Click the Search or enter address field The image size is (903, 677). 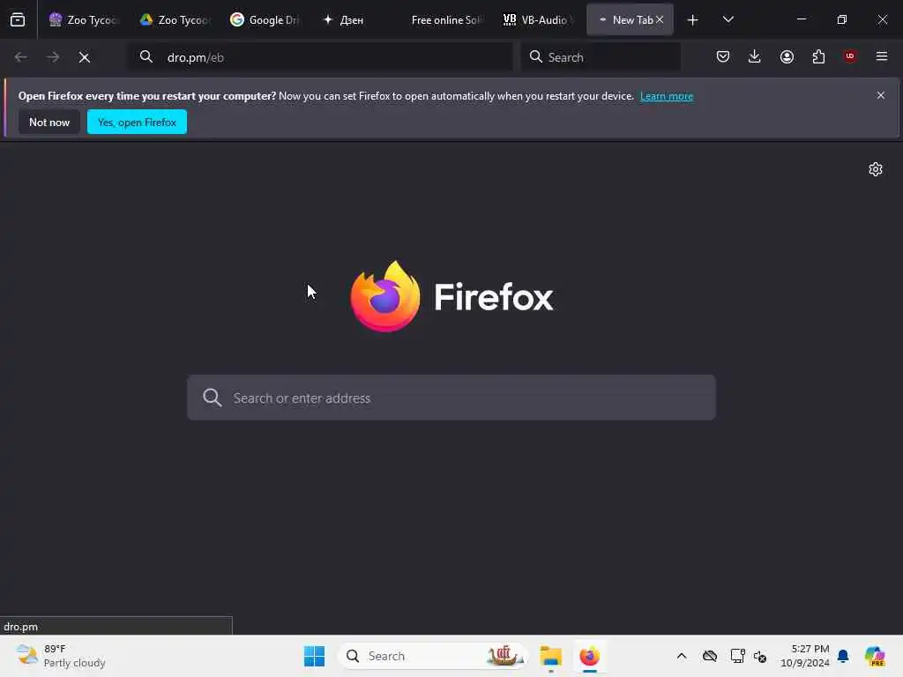coord(451,398)
